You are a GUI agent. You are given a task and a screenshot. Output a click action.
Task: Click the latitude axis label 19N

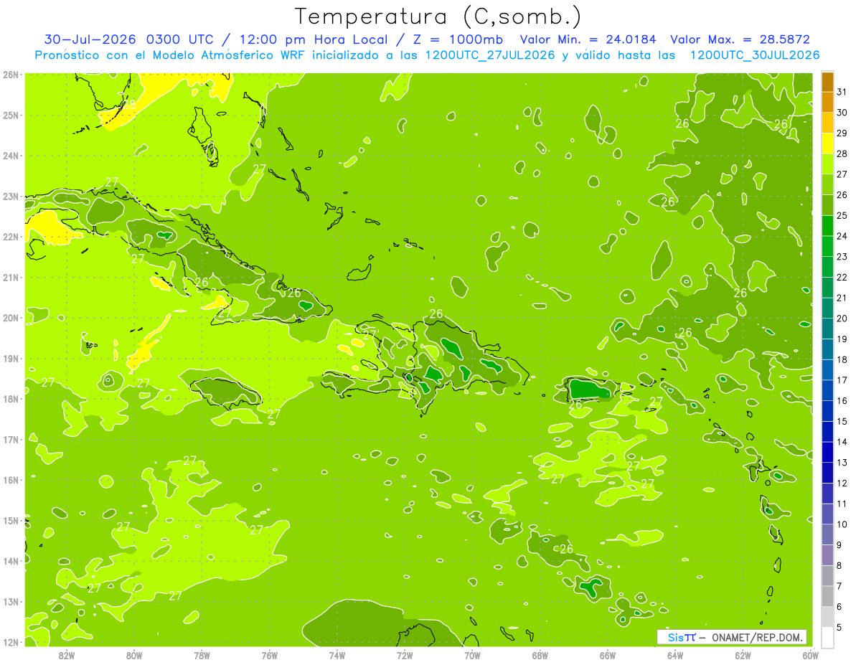(x=11, y=358)
